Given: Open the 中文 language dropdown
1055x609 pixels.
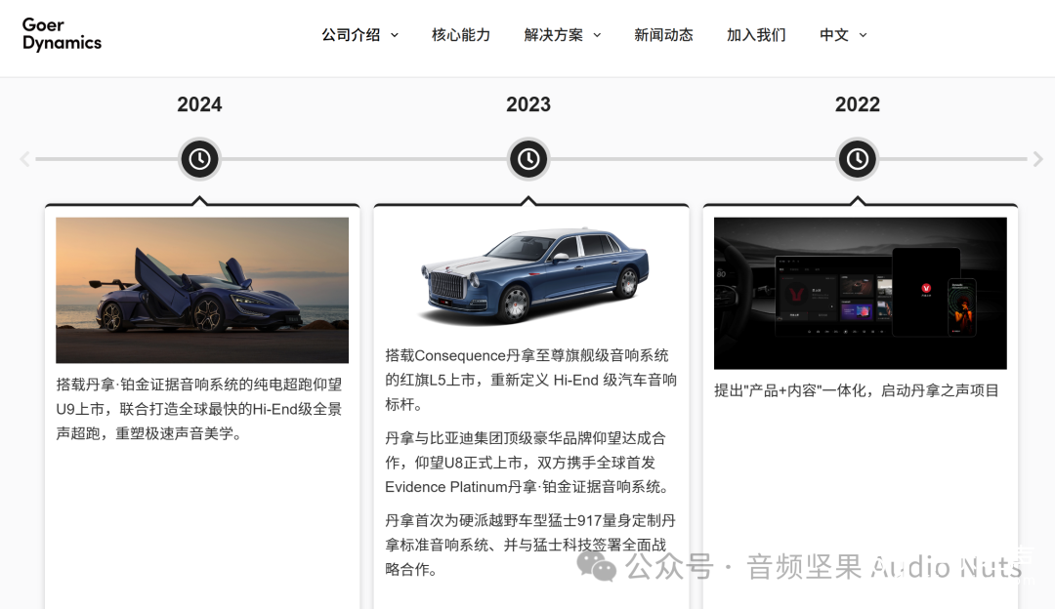Looking at the screenshot, I should 843,35.
